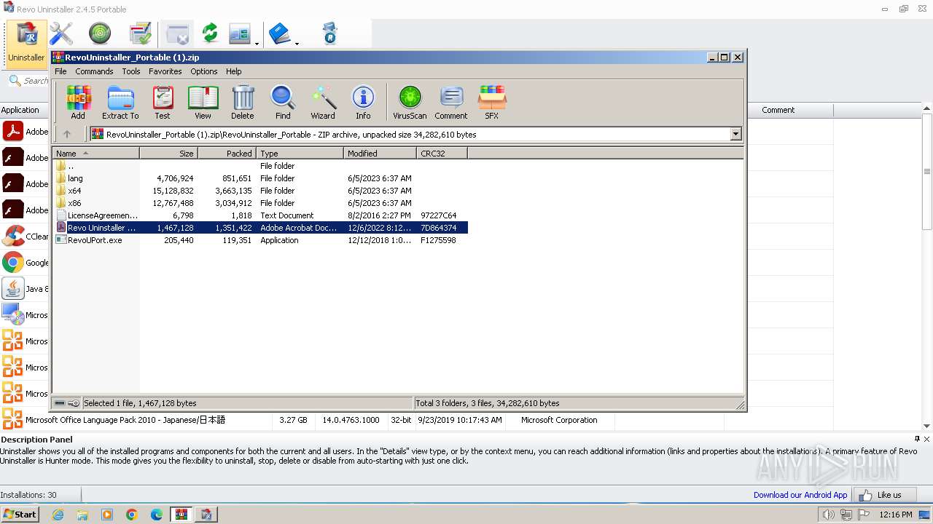Open the WinRAR Options menu
This screenshot has width=933, height=524.
click(204, 71)
